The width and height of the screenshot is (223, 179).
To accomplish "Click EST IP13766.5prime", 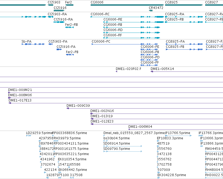I will [178, 136].
